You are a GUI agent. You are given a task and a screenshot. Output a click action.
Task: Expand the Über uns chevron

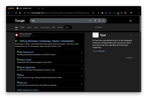click(x=82, y=84)
